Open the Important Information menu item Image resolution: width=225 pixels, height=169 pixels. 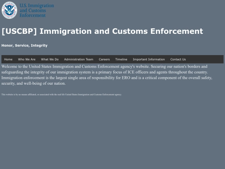coord(149,59)
